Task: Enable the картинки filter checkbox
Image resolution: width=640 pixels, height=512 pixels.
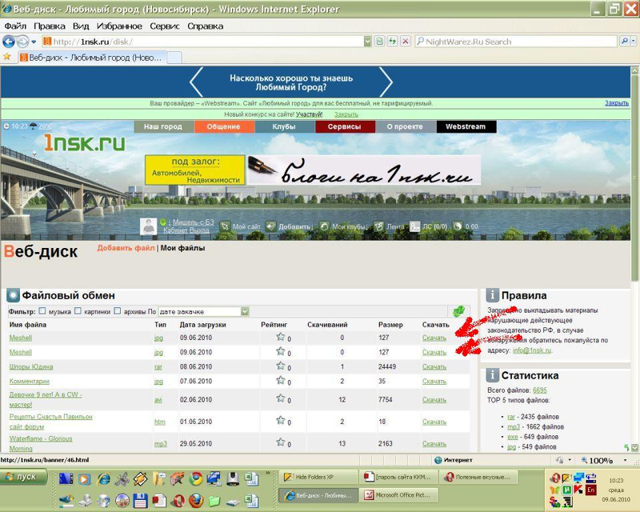Action: [77, 311]
